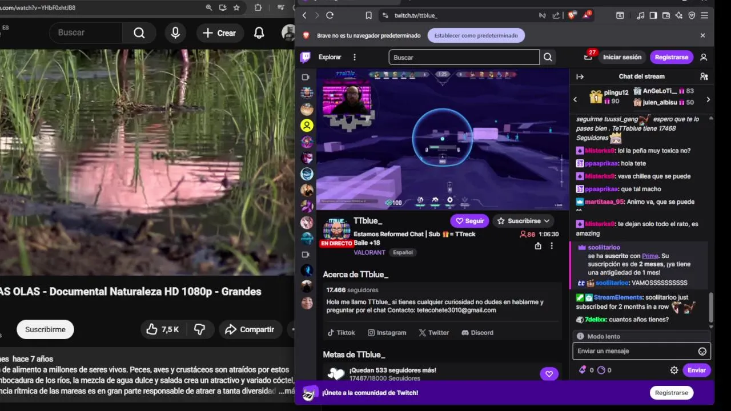
Task: Click the Twitch logo home icon
Action: pyautogui.click(x=306, y=57)
